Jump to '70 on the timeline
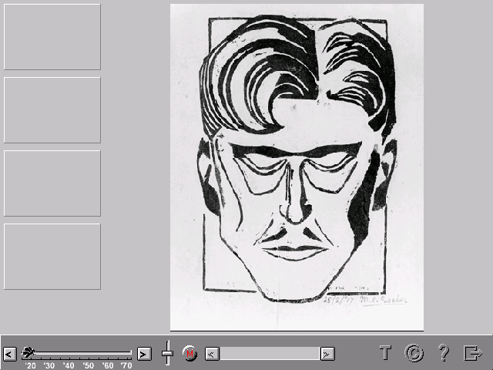 click(x=126, y=365)
